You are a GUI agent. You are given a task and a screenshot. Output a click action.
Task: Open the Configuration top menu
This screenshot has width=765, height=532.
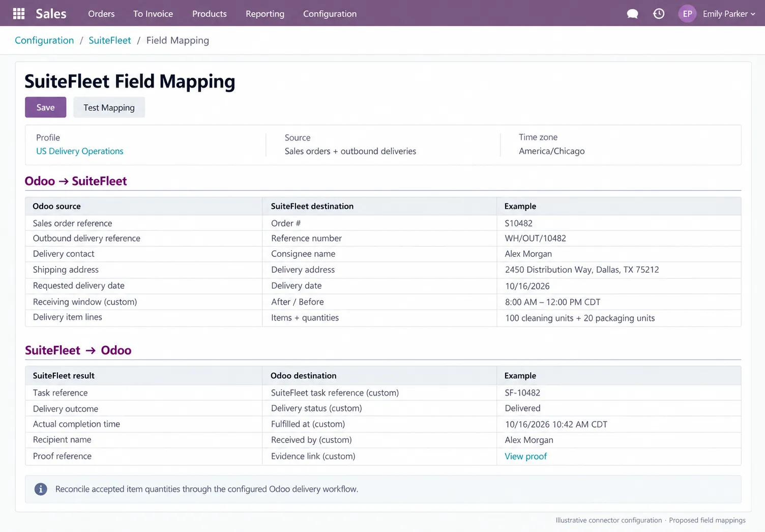330,14
